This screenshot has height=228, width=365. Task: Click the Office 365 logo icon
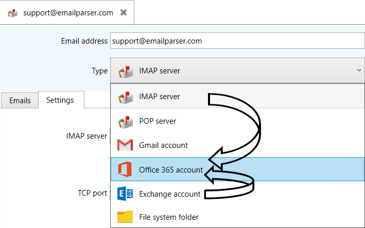[x=125, y=169]
